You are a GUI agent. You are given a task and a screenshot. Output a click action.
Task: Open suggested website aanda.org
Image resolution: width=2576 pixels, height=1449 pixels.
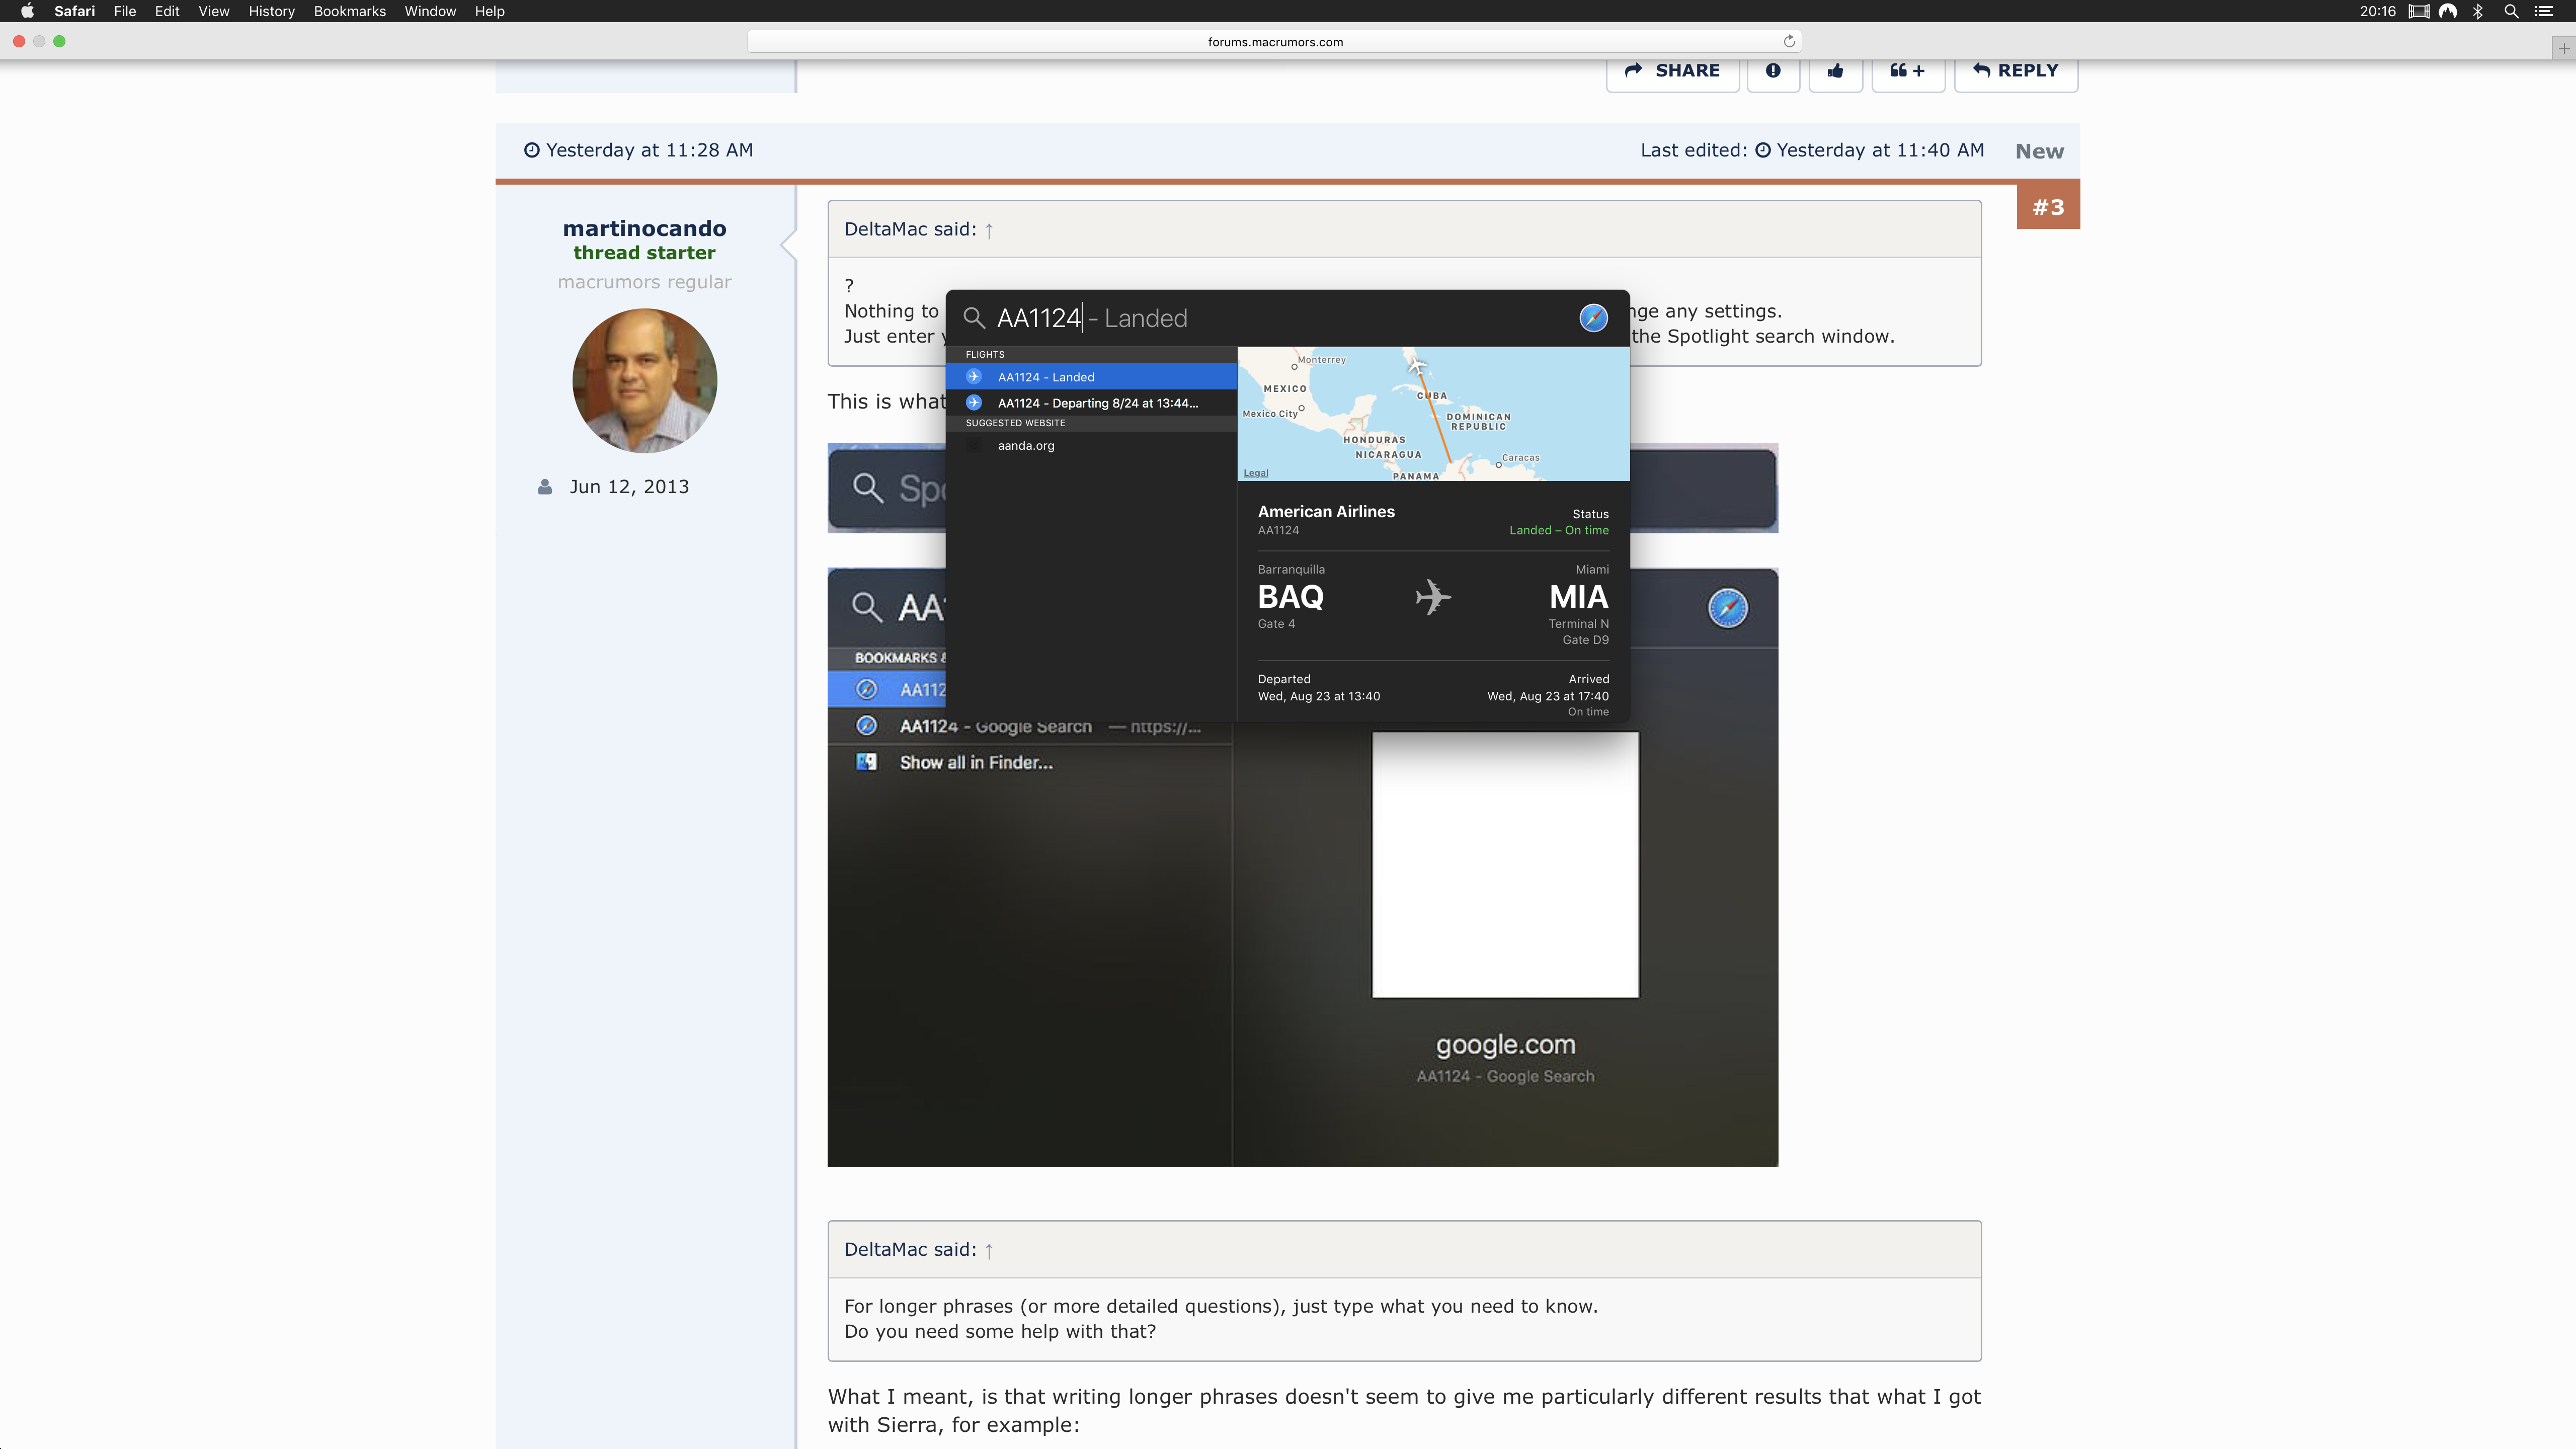tap(1091, 446)
